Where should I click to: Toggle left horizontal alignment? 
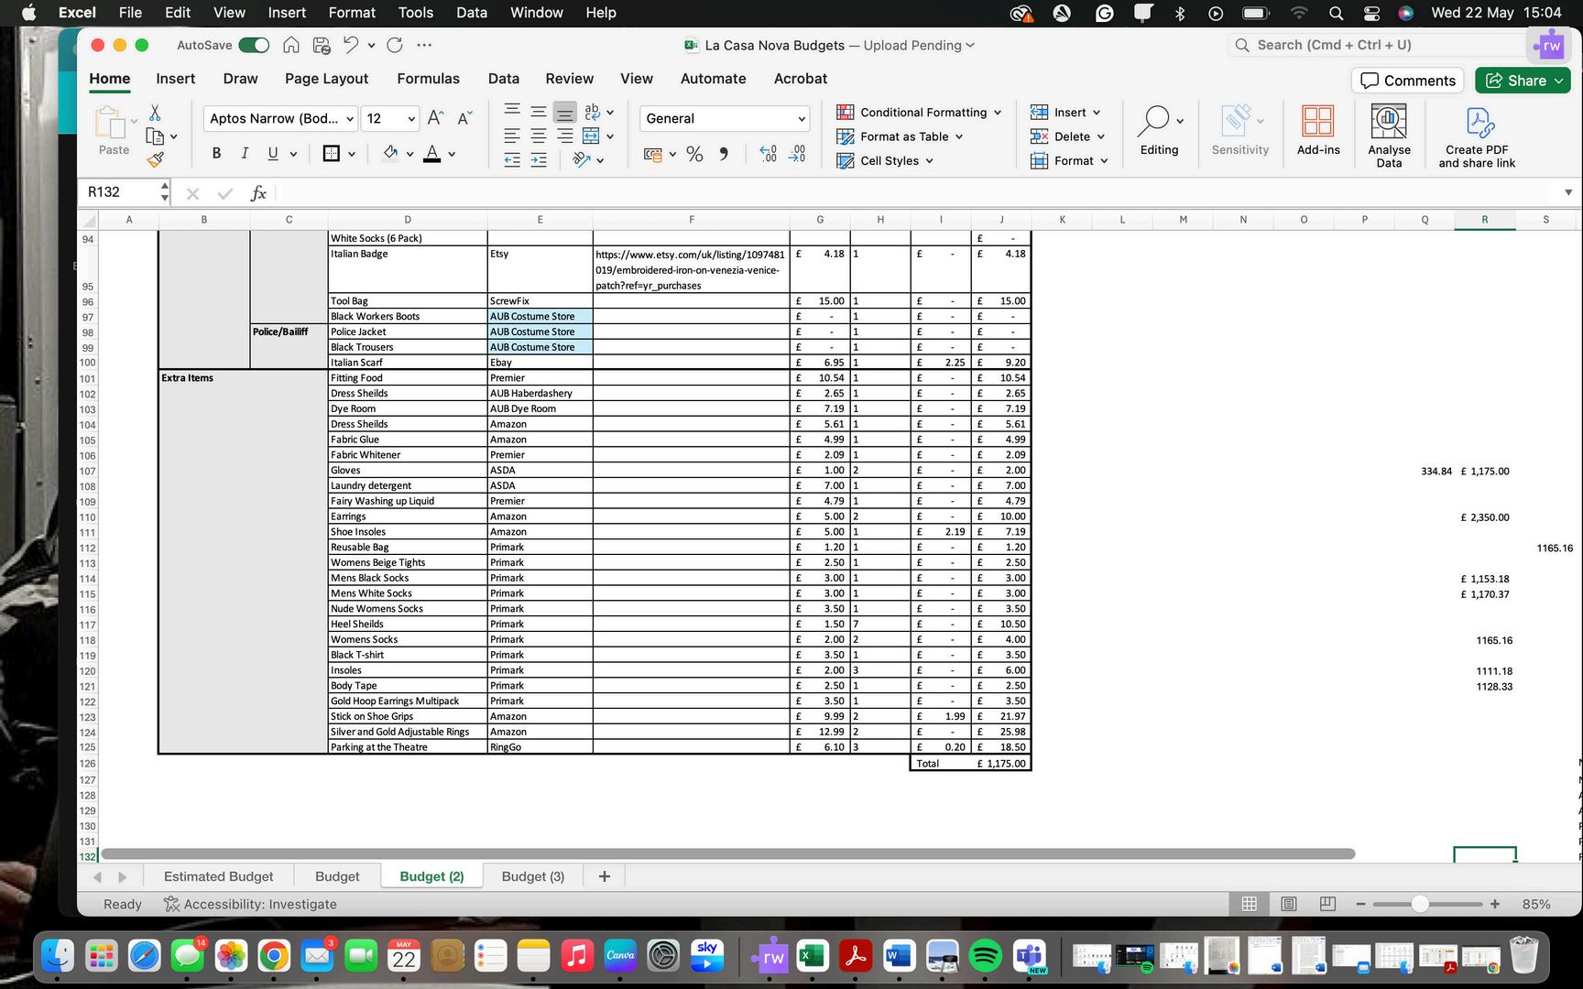click(512, 136)
